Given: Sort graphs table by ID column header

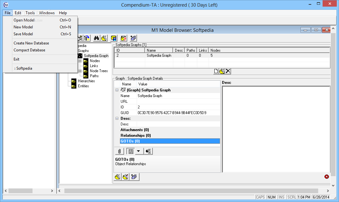Looking at the screenshot, I should (129, 50).
